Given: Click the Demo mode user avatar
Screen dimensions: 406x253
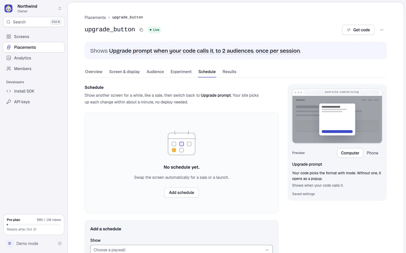Looking at the screenshot, I should (x=10, y=243).
